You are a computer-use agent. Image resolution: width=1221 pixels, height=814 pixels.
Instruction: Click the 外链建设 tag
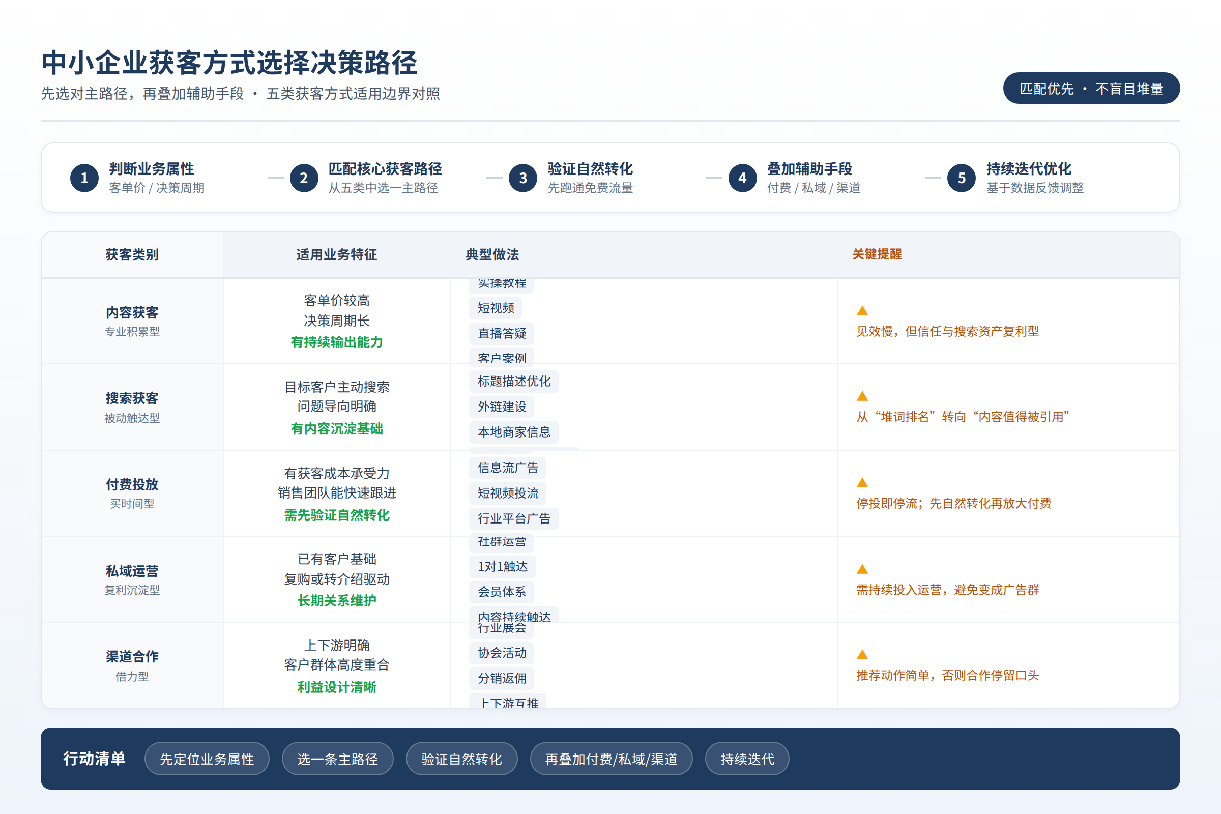pyautogui.click(x=502, y=406)
